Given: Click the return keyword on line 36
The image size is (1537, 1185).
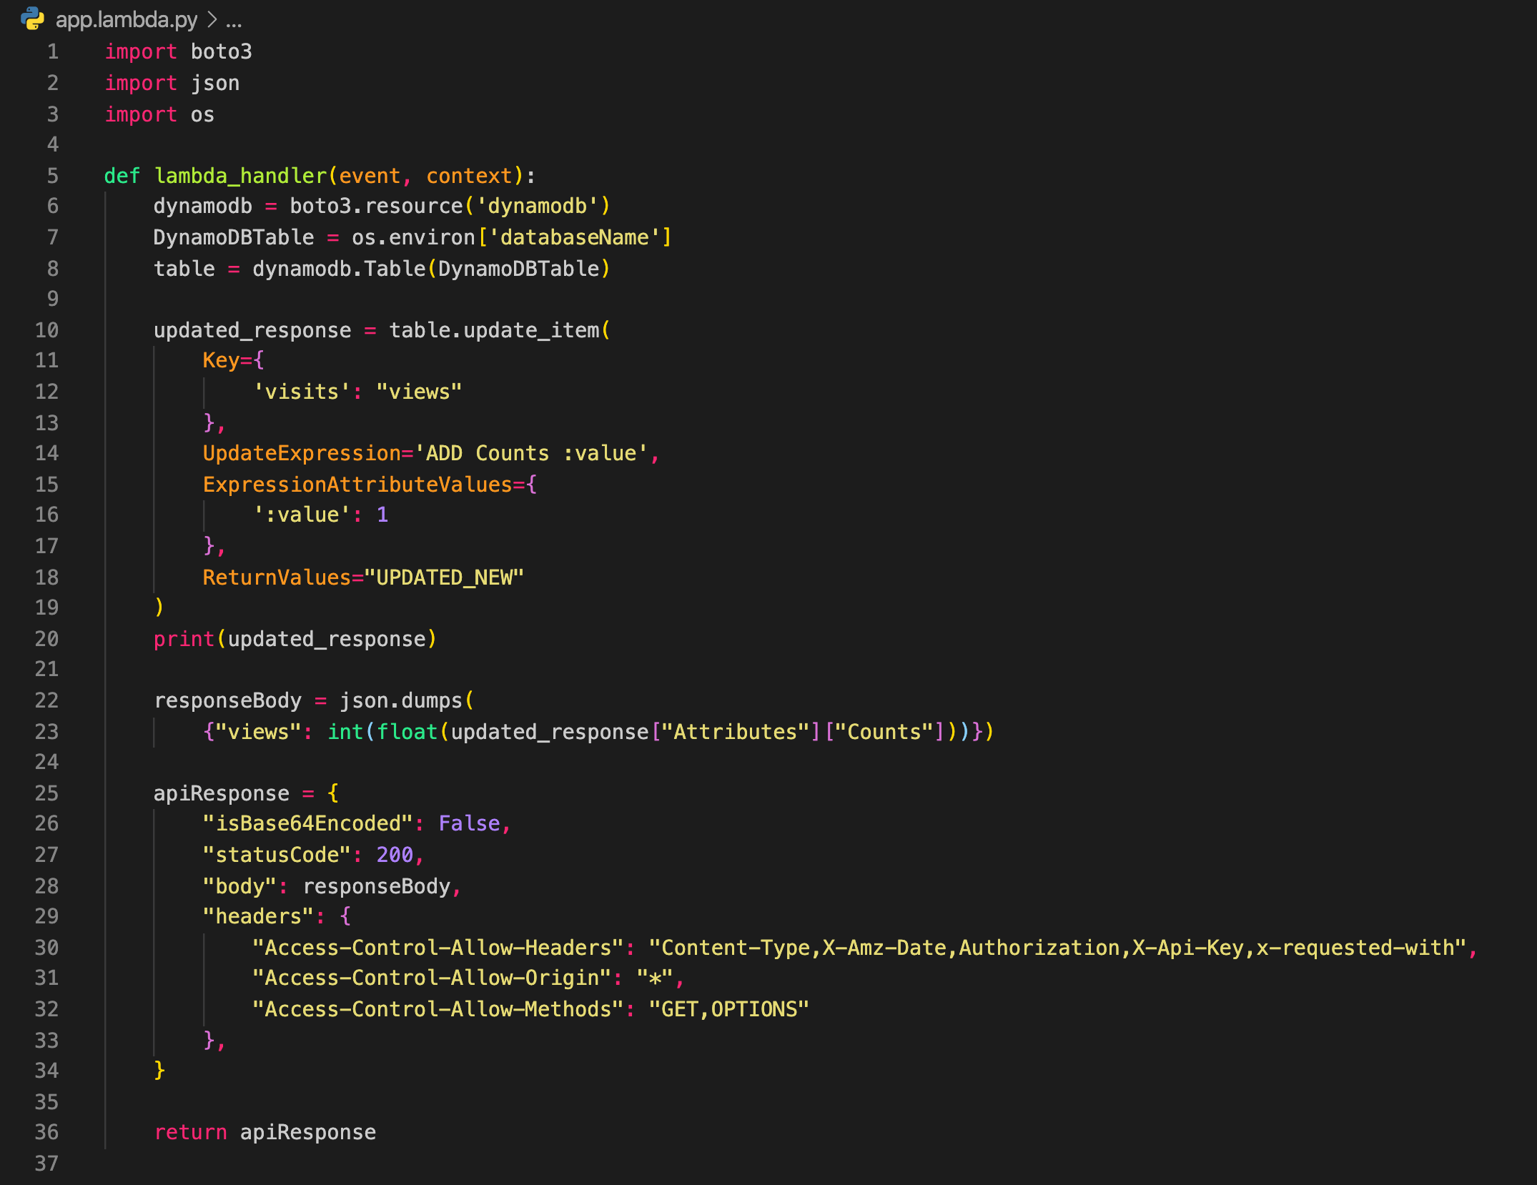Looking at the screenshot, I should click(190, 1132).
